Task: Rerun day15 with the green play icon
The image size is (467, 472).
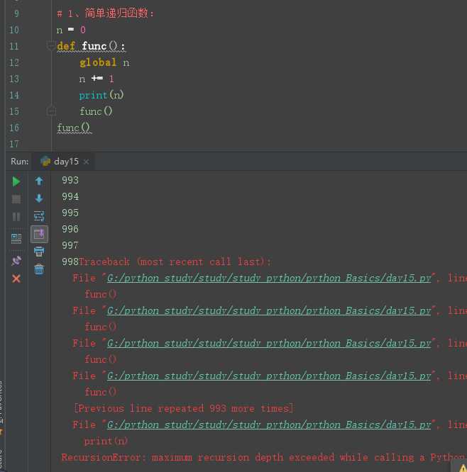Action: click(x=16, y=181)
